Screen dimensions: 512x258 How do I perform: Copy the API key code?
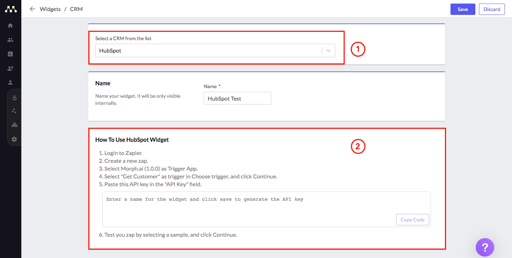(x=412, y=220)
